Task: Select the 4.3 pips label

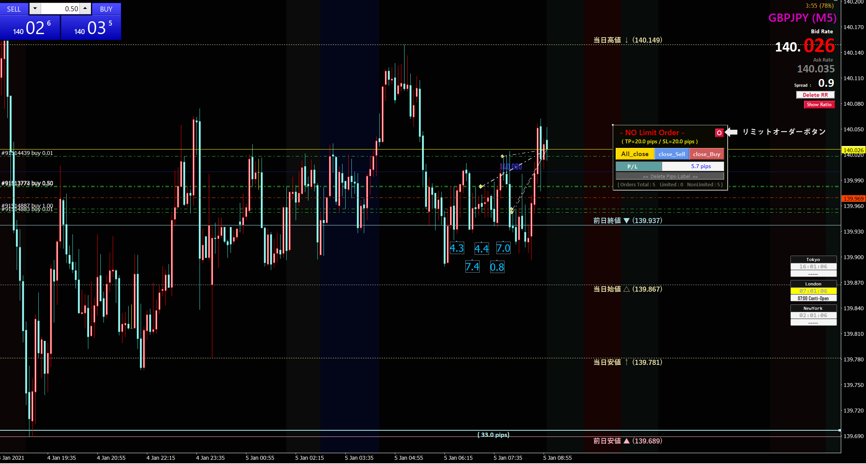Action: 457,248
